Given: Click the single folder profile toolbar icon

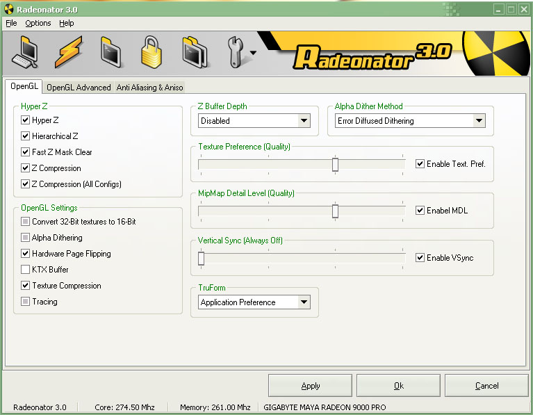Looking at the screenshot, I should click(110, 52).
